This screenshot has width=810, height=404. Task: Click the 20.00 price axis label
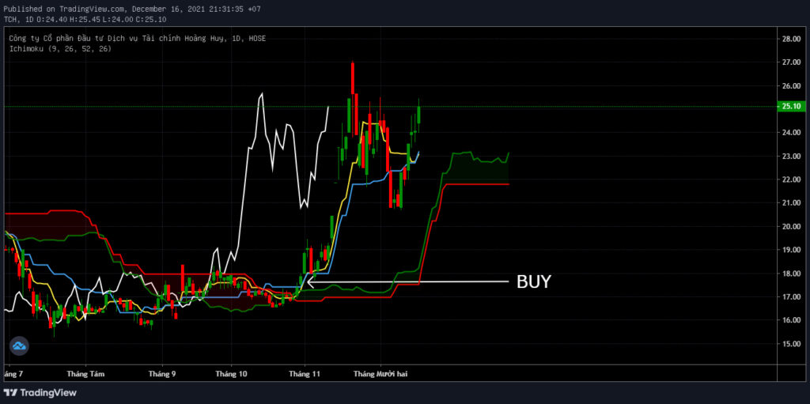coord(791,226)
